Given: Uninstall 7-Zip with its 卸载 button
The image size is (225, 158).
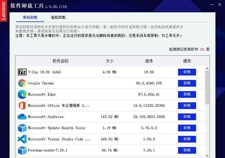Looking at the screenshot, I should point(187,72).
